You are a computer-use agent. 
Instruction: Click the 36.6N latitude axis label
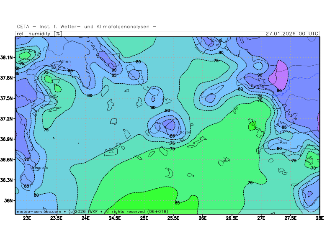[7, 159]
